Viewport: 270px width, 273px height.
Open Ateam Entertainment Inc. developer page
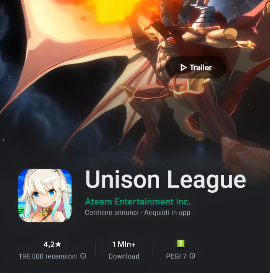click(138, 201)
